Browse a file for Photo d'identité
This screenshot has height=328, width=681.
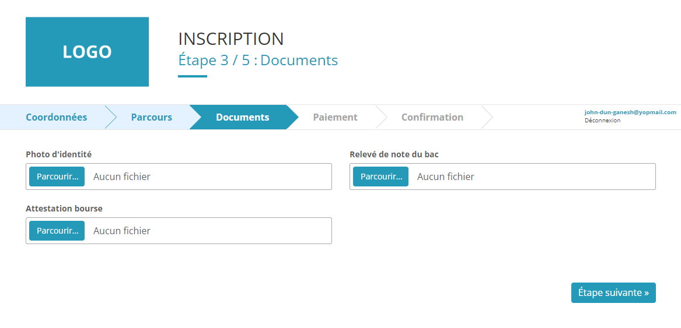coord(57,177)
